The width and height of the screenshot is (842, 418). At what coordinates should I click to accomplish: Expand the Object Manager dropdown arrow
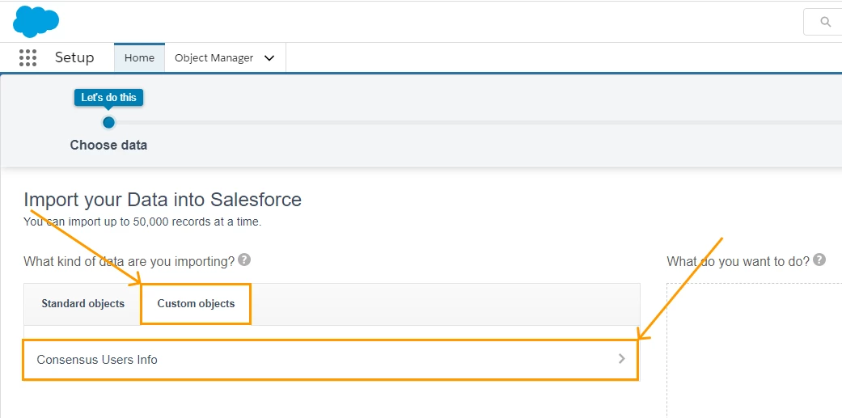point(269,58)
